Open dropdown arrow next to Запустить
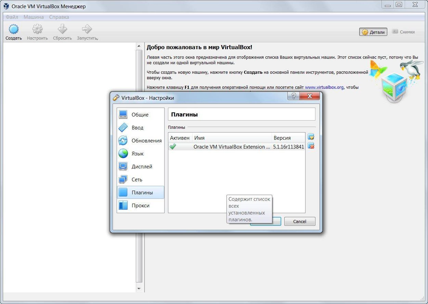 coord(98,39)
